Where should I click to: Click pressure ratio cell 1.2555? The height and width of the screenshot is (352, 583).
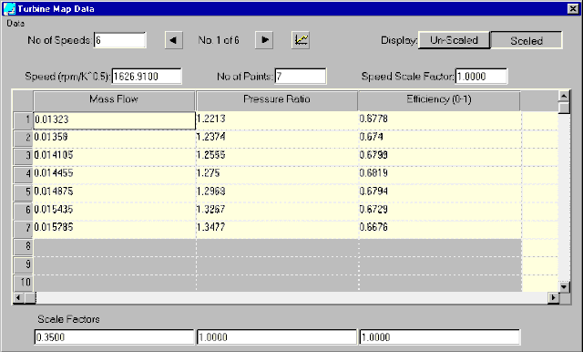tap(277, 156)
